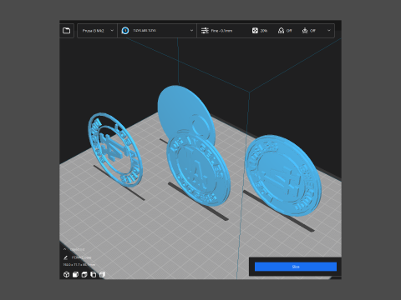The width and height of the screenshot is (401, 300).
Task: Click the blue Slice button
Action: point(296,267)
